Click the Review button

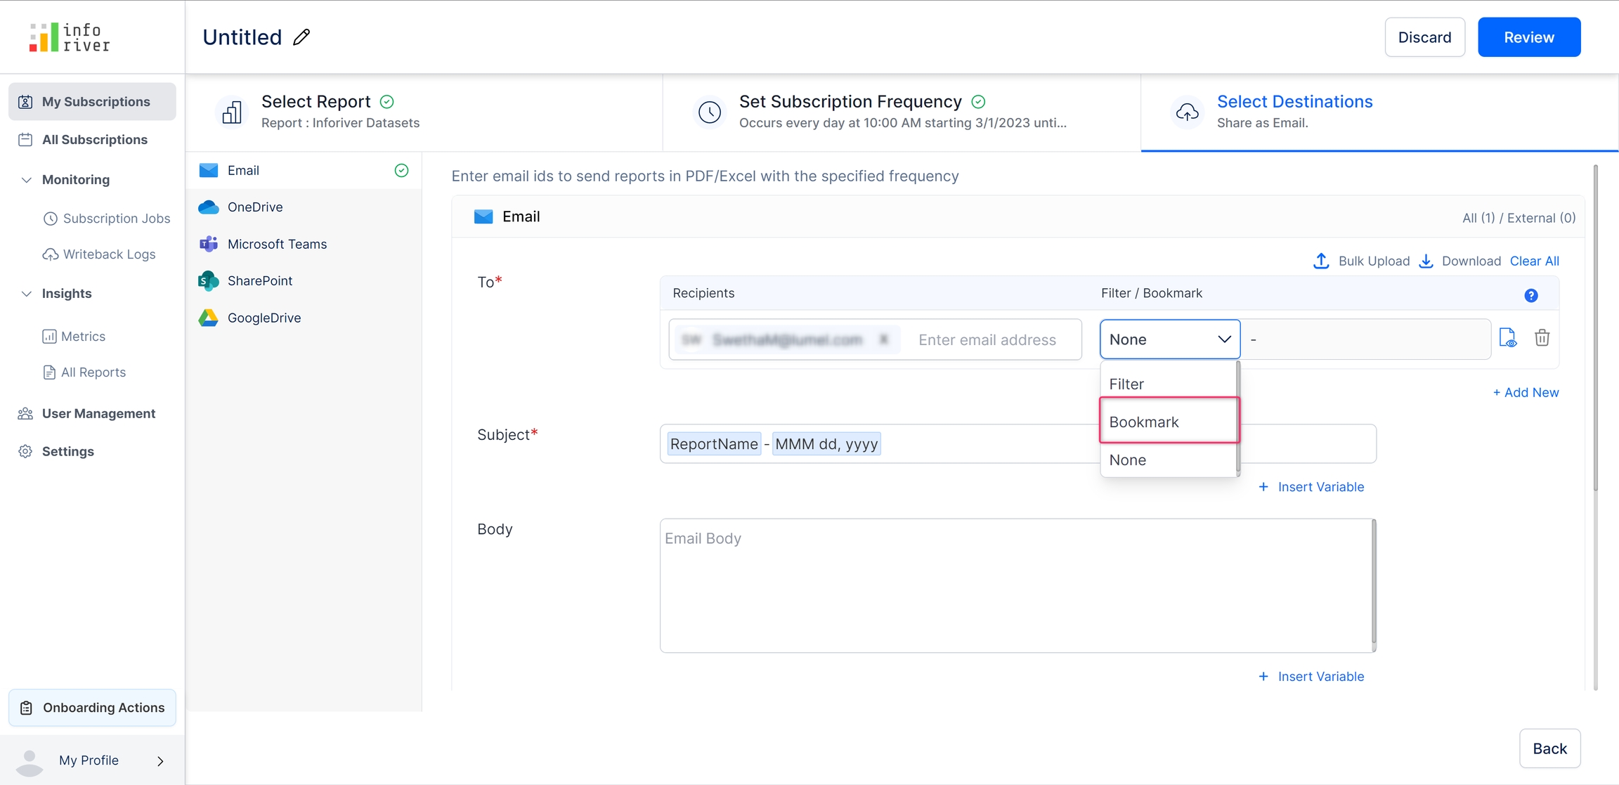click(1528, 37)
